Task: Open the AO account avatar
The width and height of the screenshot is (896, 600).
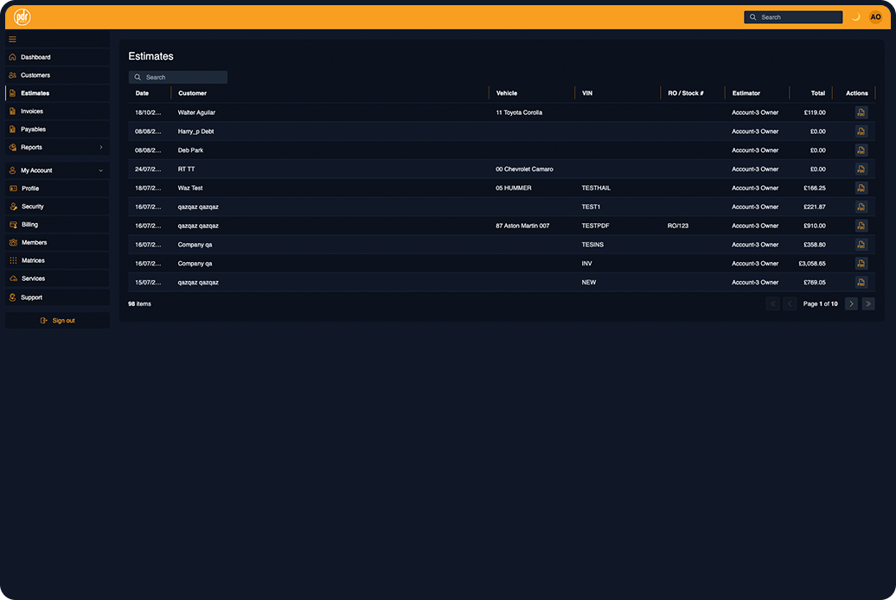Action: click(x=874, y=16)
